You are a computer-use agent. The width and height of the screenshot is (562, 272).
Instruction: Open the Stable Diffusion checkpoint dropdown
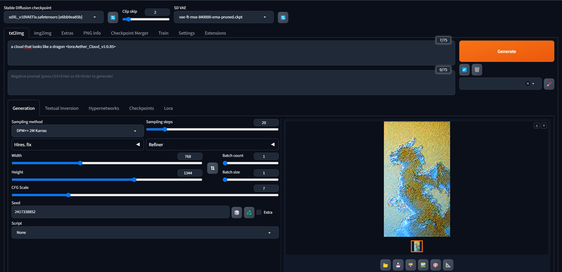click(54, 17)
